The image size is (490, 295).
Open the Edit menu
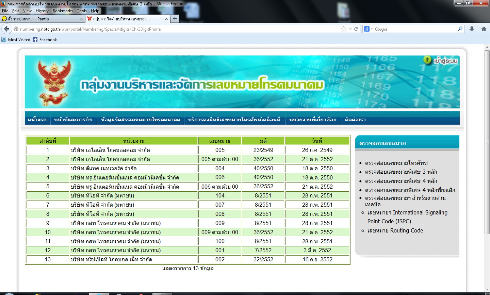pos(16,11)
